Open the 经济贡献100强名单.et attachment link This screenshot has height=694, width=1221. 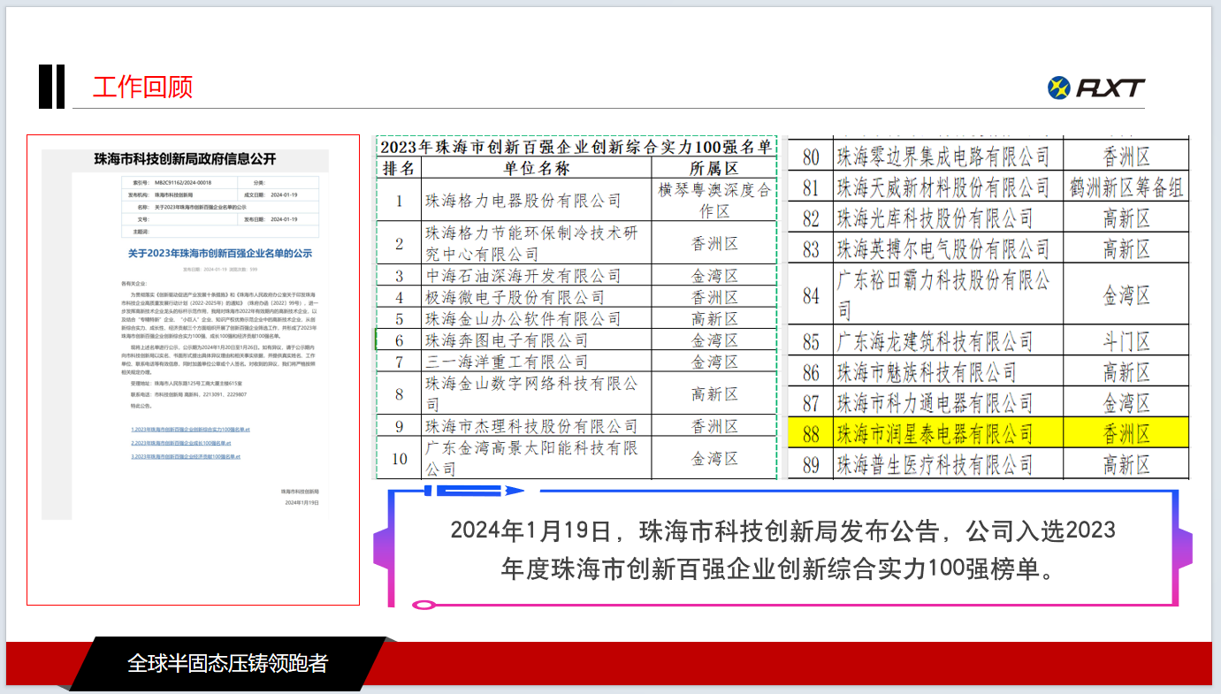tap(185, 456)
